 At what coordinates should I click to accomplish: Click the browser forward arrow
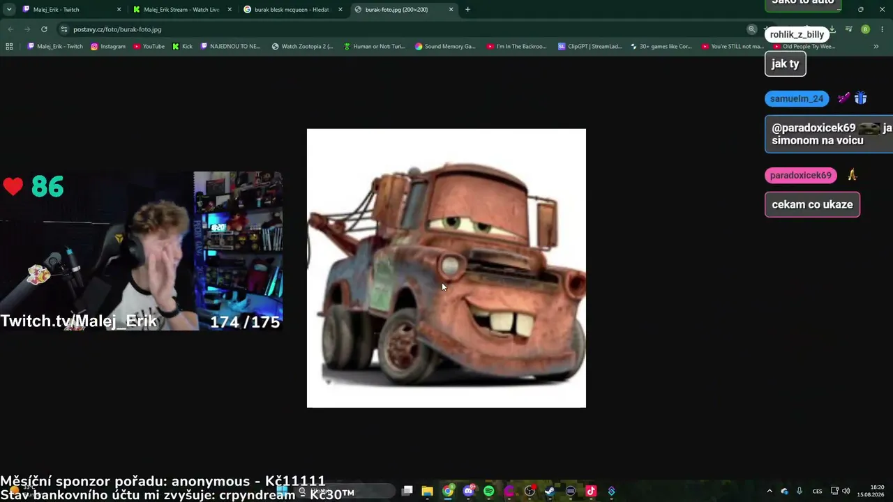pos(27,29)
